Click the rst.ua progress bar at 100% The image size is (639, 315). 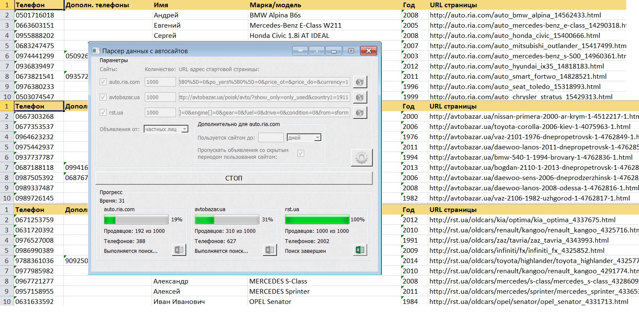pyautogui.click(x=317, y=220)
